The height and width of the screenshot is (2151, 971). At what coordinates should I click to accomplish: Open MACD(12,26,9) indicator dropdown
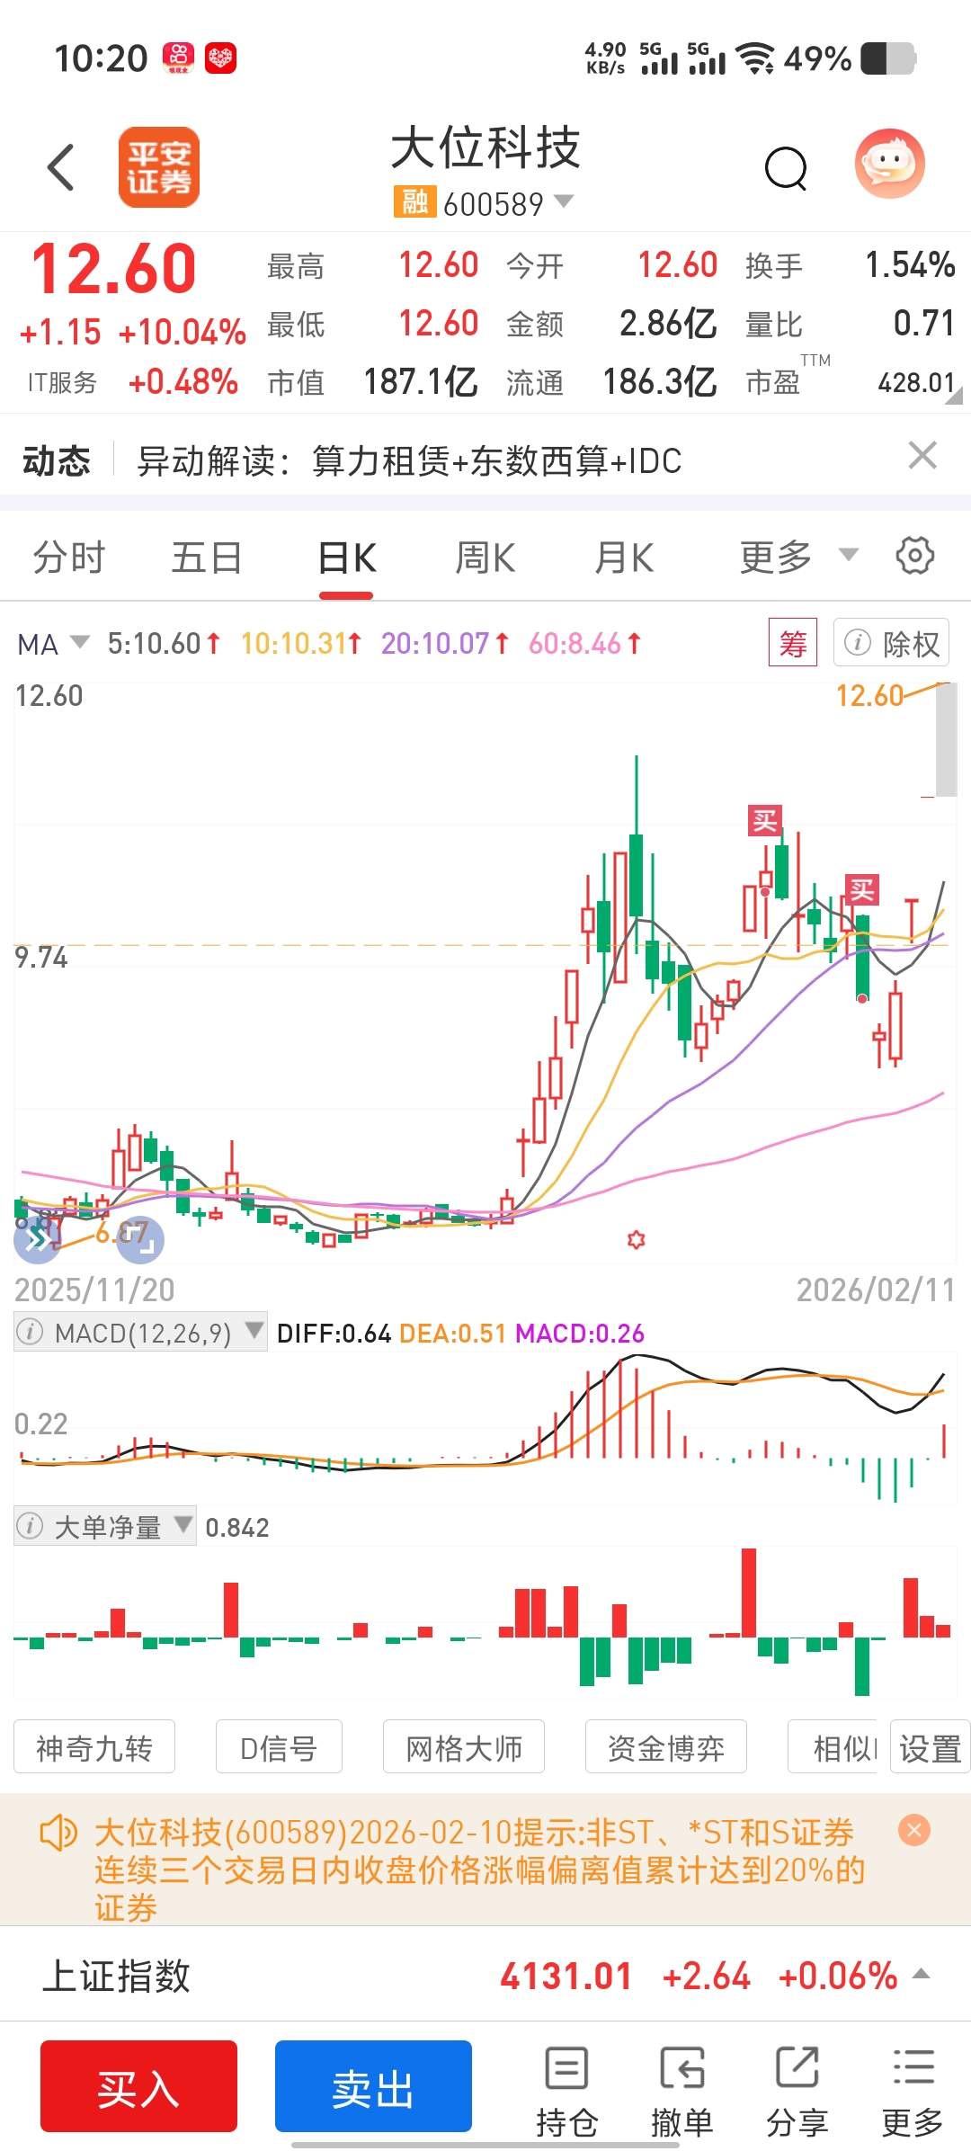(x=141, y=1332)
